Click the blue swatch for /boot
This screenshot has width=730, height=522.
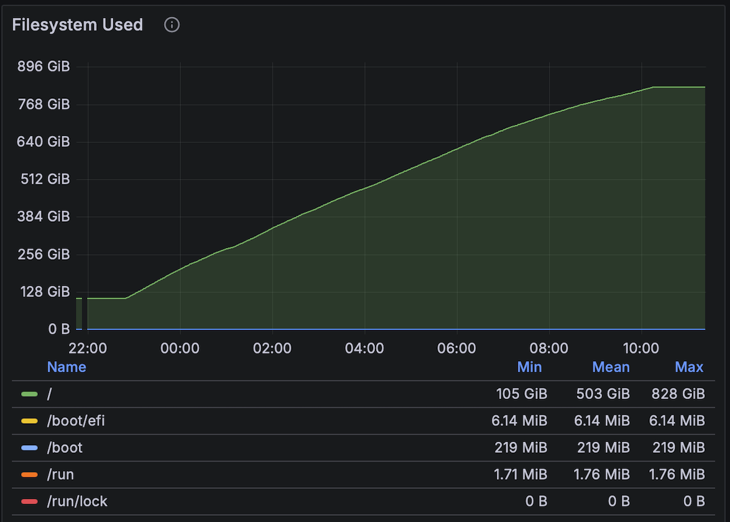click(30, 448)
